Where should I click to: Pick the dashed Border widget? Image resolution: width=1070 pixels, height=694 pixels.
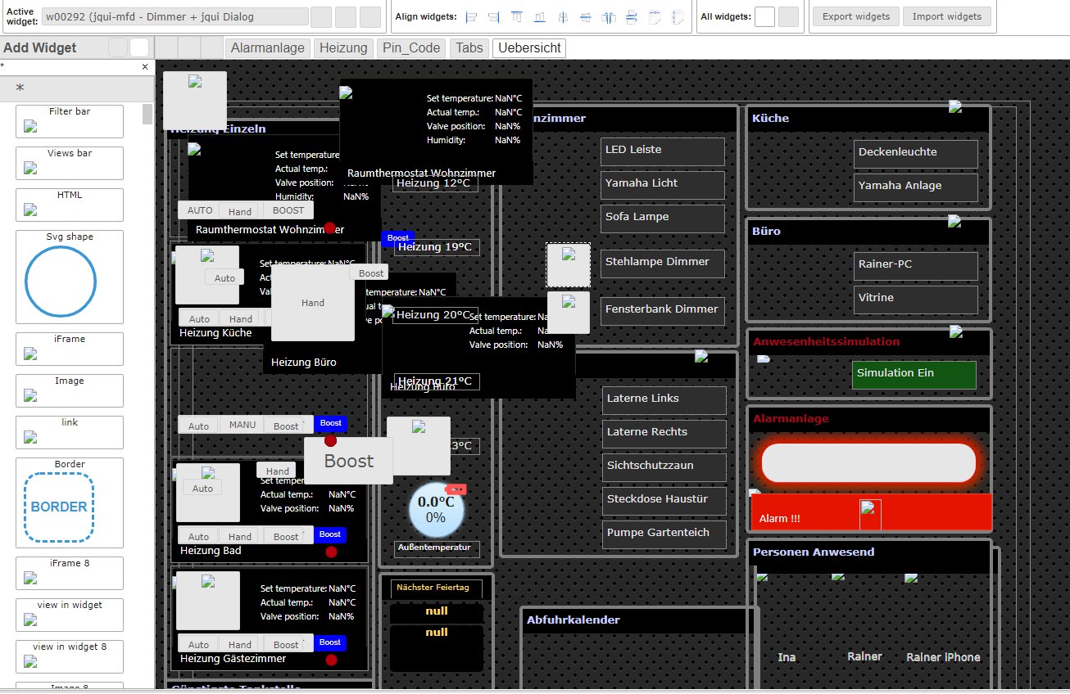point(59,507)
